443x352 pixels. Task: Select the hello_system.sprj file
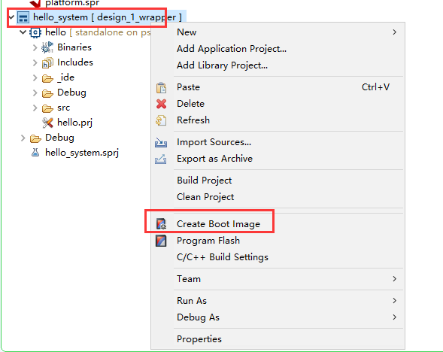click(82, 153)
